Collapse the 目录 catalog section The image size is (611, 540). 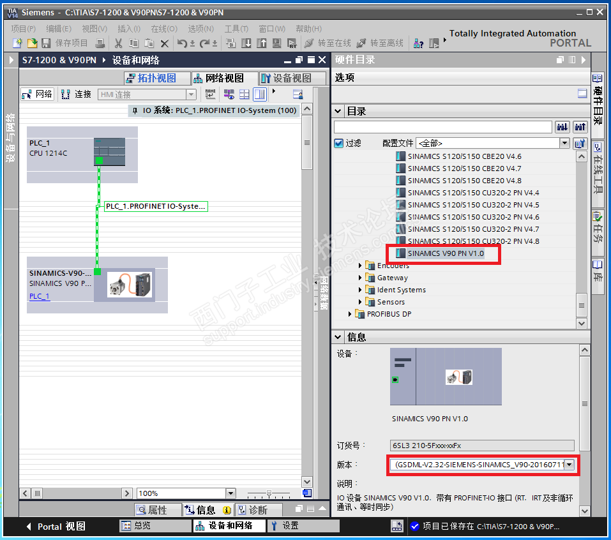click(x=338, y=112)
